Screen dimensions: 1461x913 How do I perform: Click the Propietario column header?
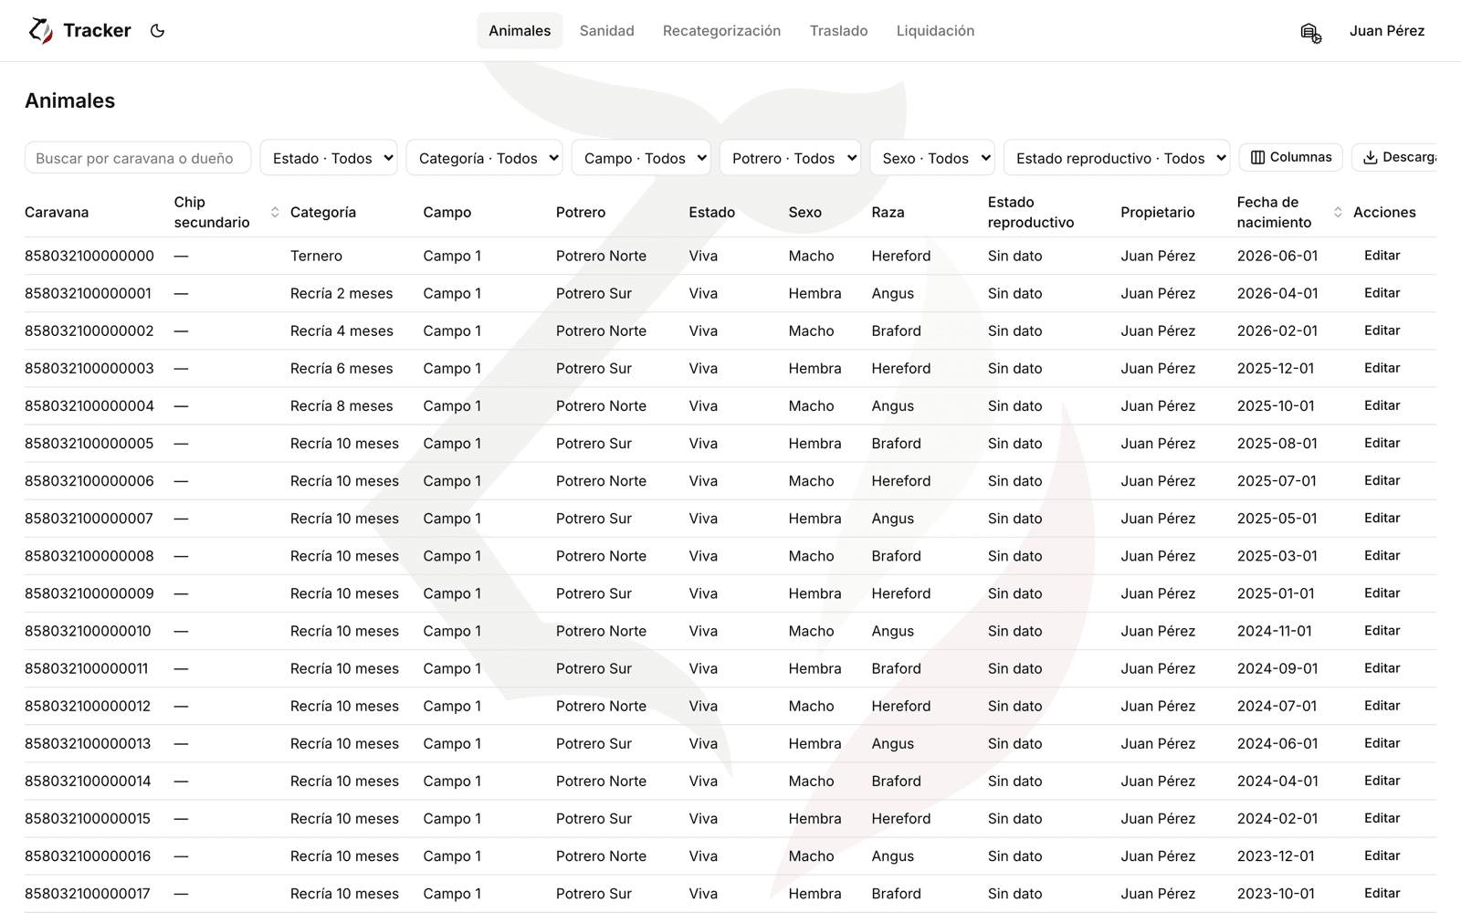[1157, 213]
